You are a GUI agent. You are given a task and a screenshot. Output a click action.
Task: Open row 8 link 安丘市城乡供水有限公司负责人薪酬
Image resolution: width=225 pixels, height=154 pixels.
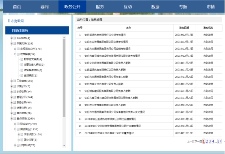104,84
